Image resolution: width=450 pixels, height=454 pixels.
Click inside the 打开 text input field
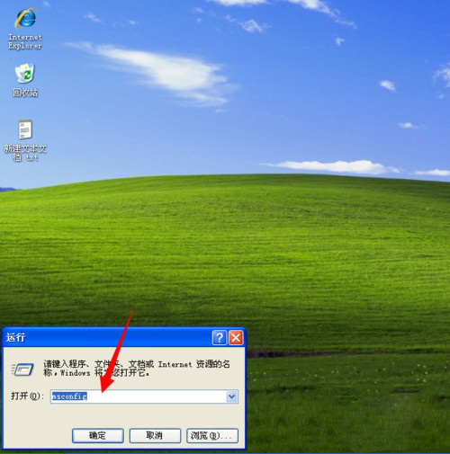[144, 396]
